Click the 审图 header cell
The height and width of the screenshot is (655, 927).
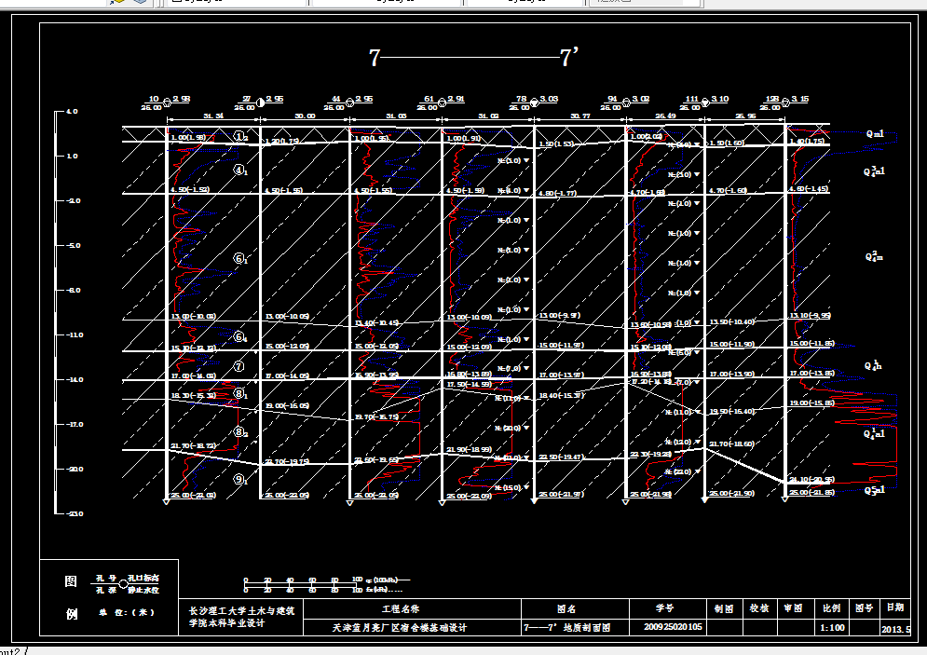point(793,608)
